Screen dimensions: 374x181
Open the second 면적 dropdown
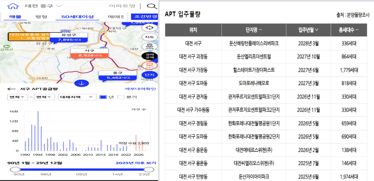click(x=44, y=97)
